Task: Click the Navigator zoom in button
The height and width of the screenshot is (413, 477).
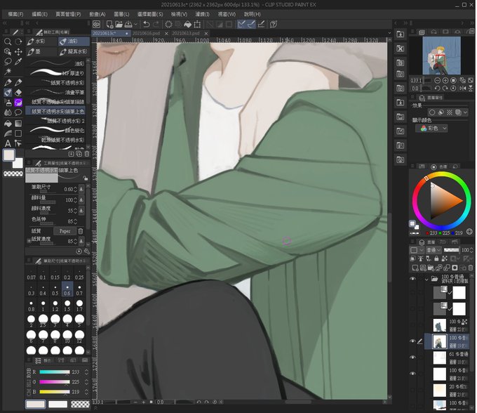Action: pos(445,80)
